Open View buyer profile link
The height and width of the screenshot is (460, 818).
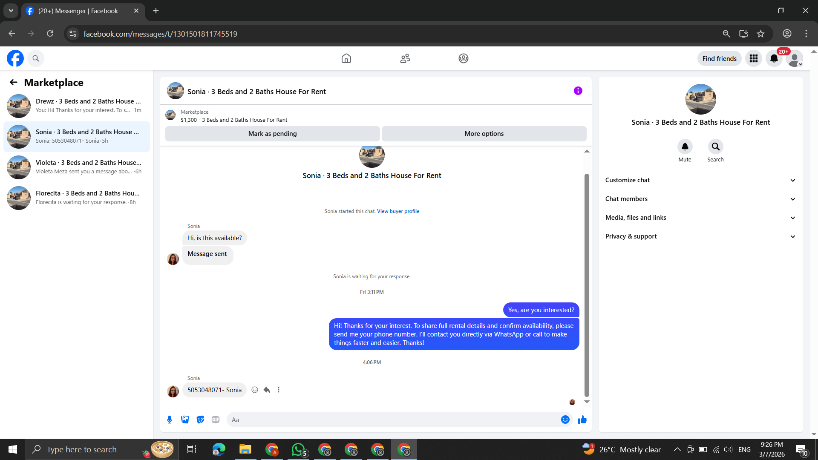coord(398,211)
